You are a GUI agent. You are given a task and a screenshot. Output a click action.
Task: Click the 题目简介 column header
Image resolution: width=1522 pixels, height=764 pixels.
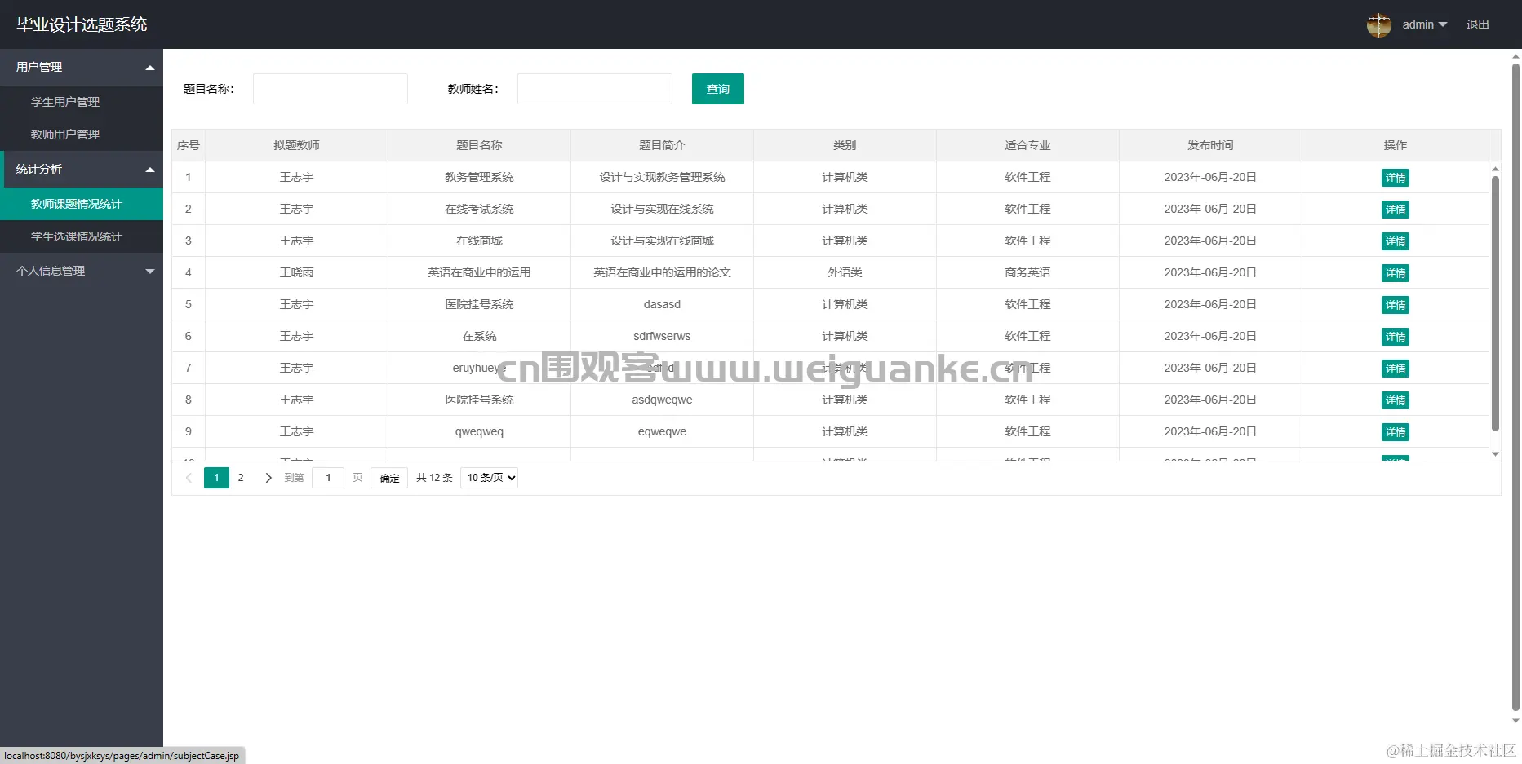[x=662, y=145]
